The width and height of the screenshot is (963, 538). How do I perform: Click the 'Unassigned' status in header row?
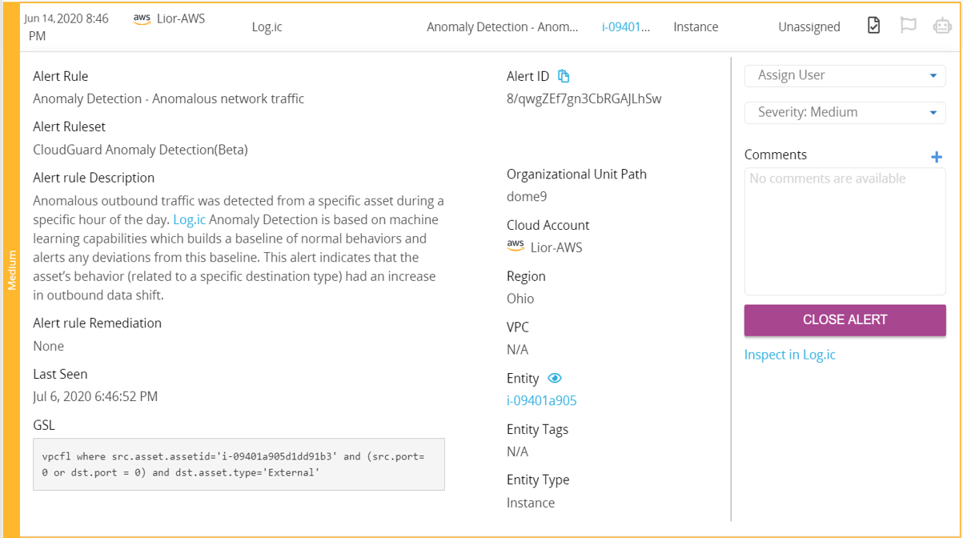click(x=809, y=26)
